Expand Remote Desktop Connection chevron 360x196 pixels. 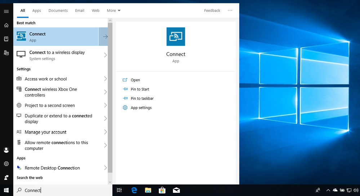pos(105,168)
